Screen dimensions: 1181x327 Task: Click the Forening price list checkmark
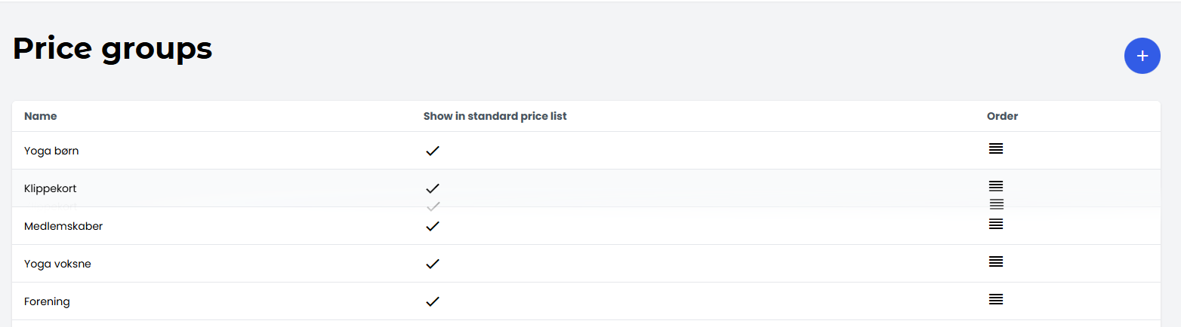tap(432, 301)
